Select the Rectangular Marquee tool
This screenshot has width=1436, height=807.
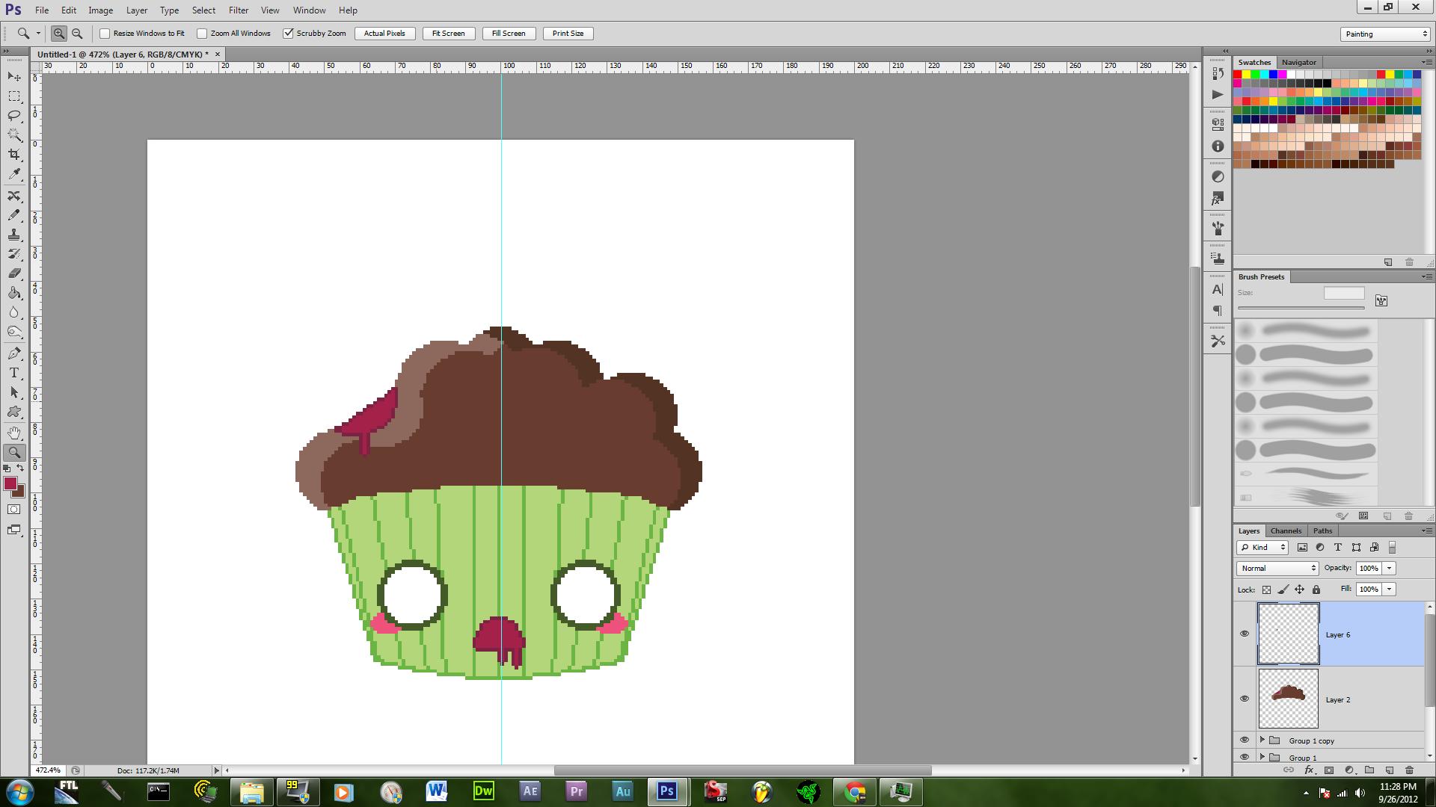point(14,96)
